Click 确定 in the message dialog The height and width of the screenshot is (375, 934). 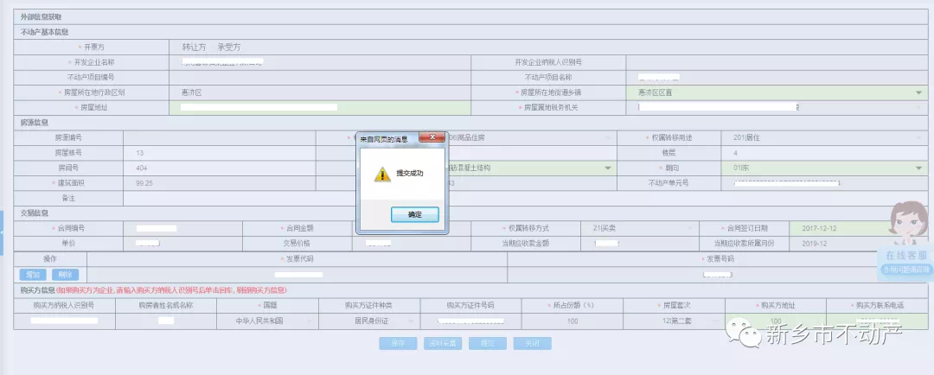point(414,214)
